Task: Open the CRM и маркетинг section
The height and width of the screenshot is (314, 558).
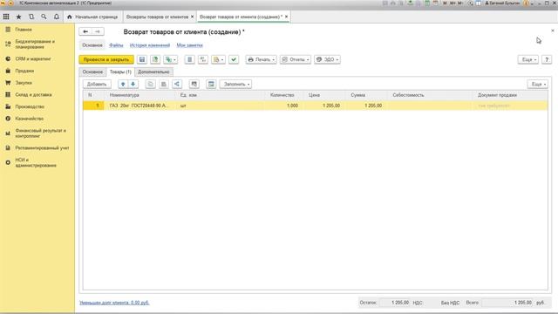Action: click(33, 58)
